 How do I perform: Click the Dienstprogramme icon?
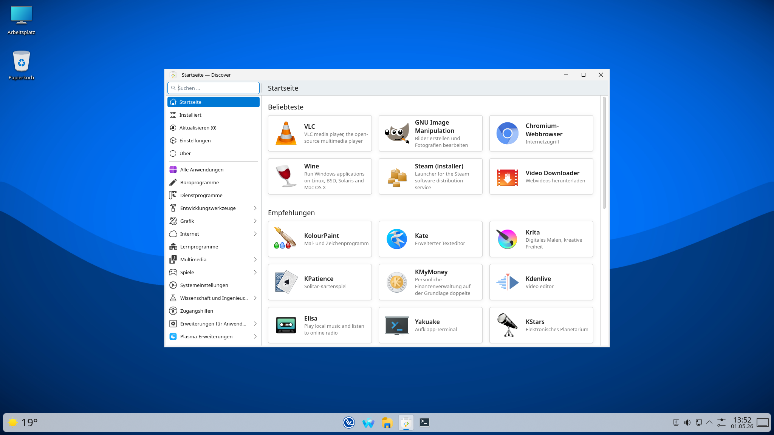pos(173,195)
